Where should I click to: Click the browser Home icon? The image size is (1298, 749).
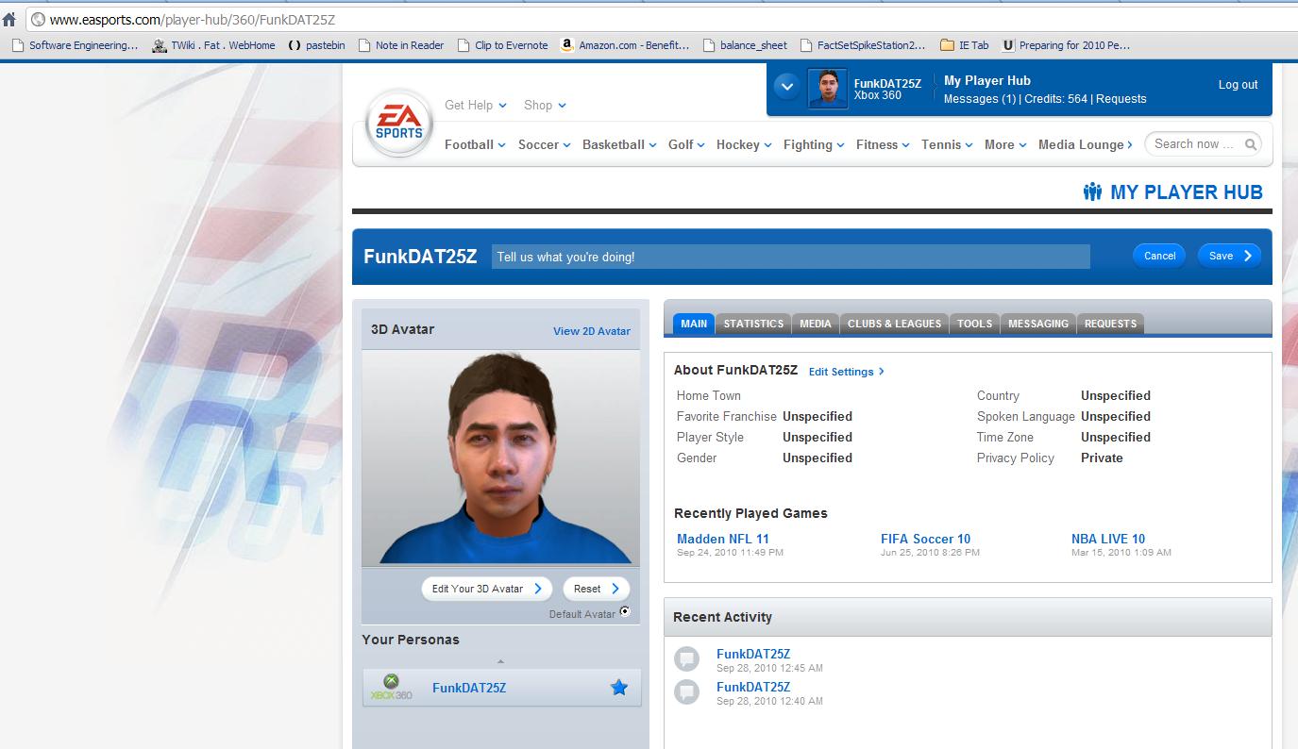(9, 19)
